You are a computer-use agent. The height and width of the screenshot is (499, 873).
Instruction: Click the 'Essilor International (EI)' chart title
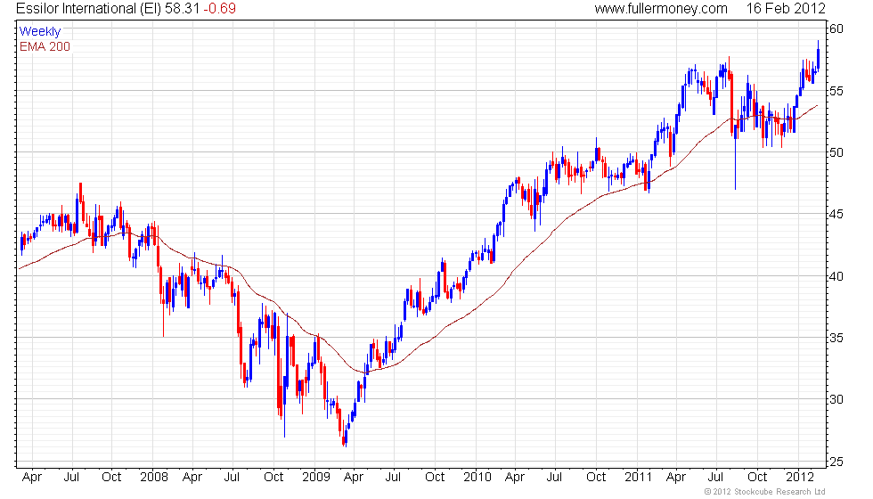coord(89,8)
